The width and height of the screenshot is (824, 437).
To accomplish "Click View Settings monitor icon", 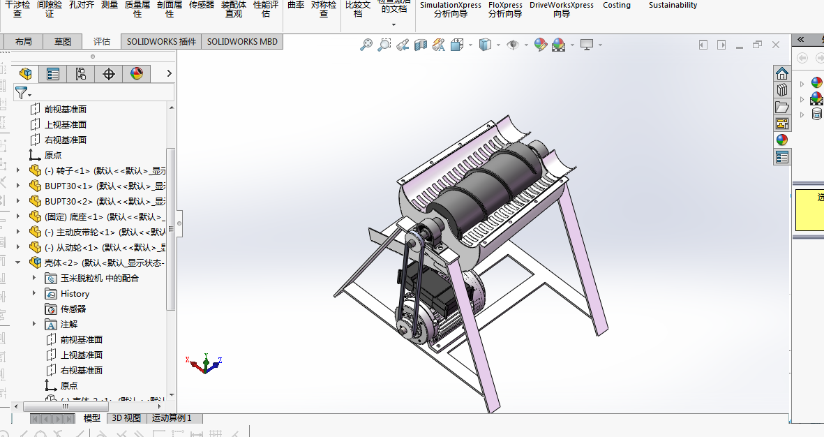I will coord(587,45).
